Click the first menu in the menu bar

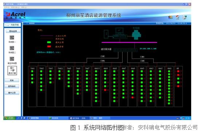(x=7, y=7)
